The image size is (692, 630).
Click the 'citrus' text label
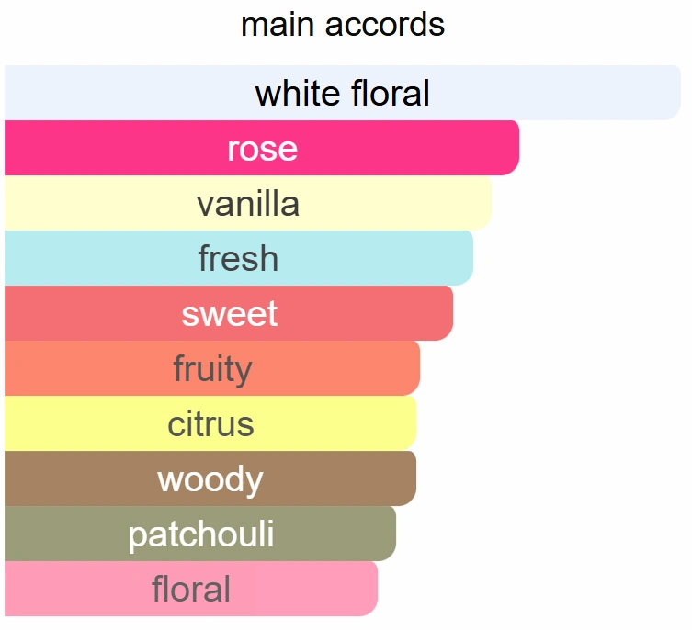210,424
